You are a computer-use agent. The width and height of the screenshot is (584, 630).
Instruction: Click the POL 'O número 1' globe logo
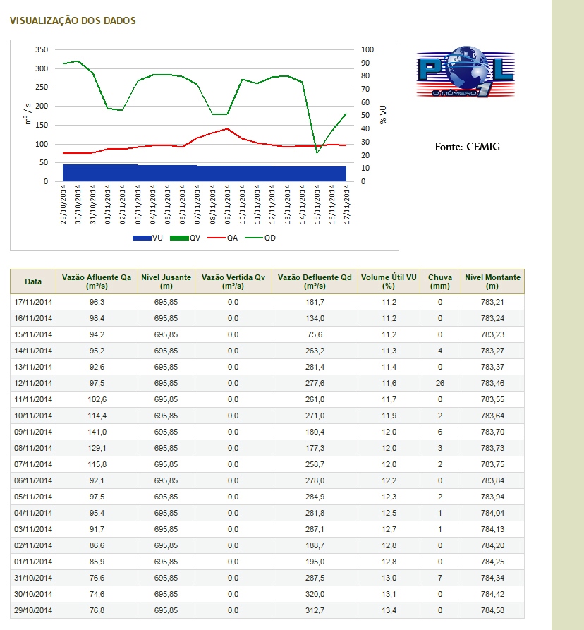coord(466,72)
